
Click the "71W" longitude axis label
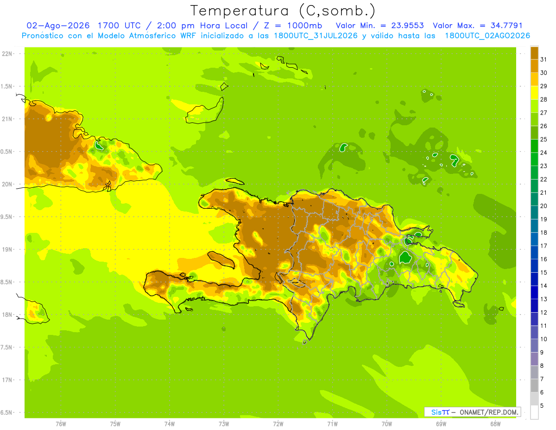click(x=332, y=424)
